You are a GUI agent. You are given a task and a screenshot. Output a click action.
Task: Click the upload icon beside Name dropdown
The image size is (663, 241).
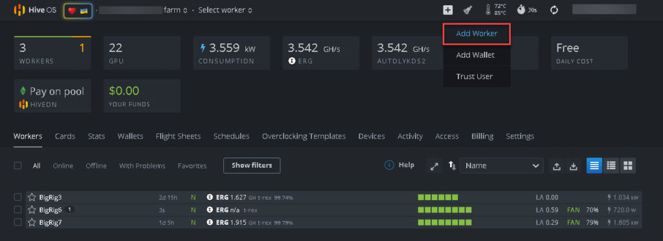(x=557, y=166)
